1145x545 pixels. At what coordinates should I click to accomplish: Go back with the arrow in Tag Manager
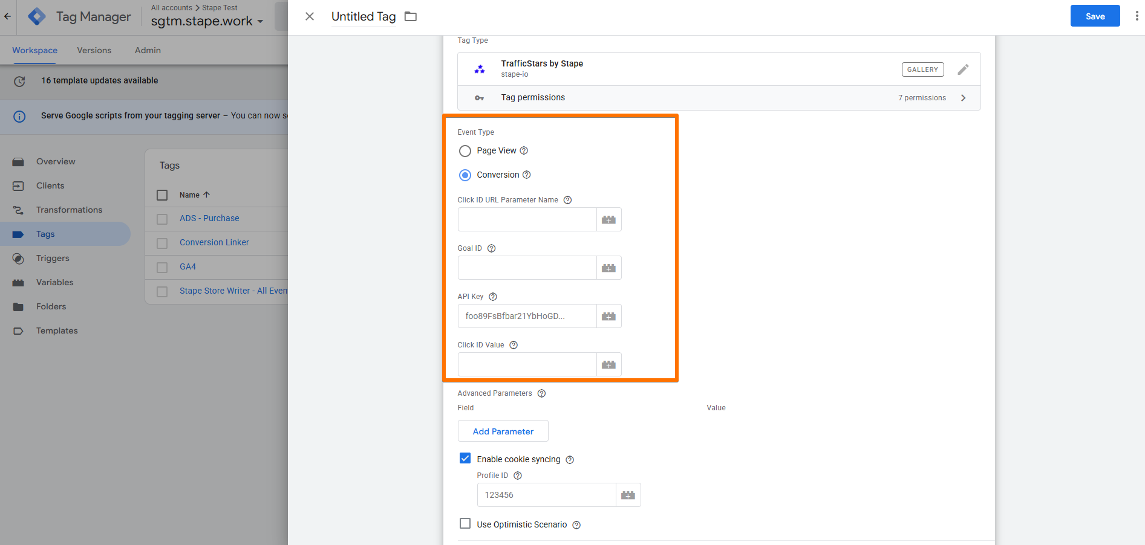(x=7, y=16)
